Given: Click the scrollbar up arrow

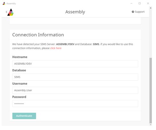Looking at the screenshot, I should coord(151,8).
